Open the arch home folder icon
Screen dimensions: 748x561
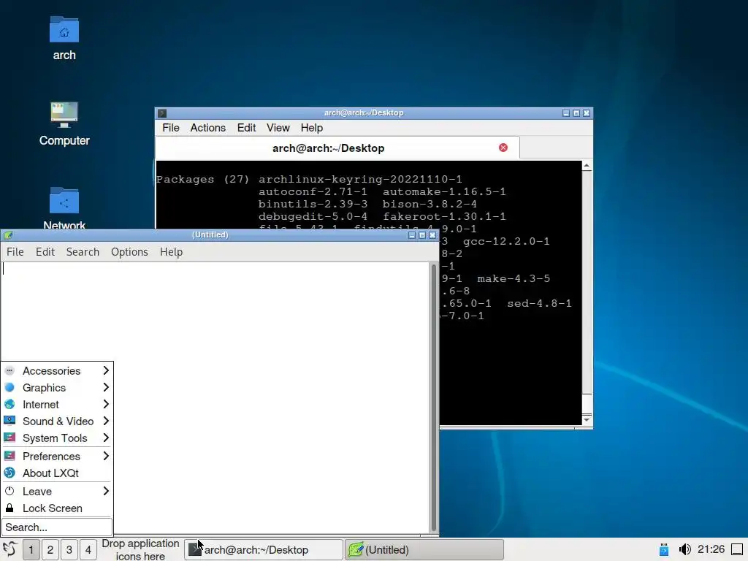tap(64, 29)
